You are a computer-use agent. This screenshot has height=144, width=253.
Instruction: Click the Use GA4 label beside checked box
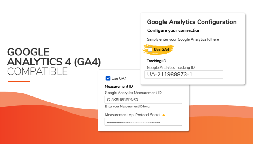[x=119, y=78]
